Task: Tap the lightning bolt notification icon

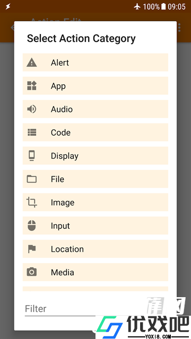Action: [8, 6]
